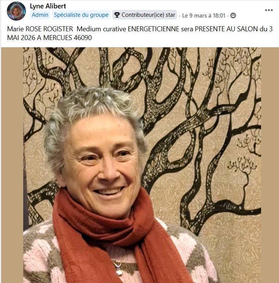This screenshot has height=283, width=279.
Task: Click the group audience icon beside timestamp
Action: pos(233,16)
